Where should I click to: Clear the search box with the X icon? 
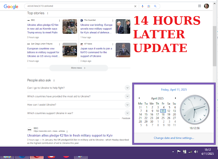[135, 6]
